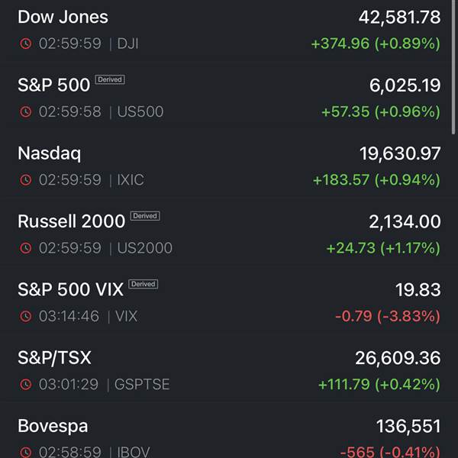Open the Dow Jones index
This screenshot has width=458, height=458.
tap(229, 30)
